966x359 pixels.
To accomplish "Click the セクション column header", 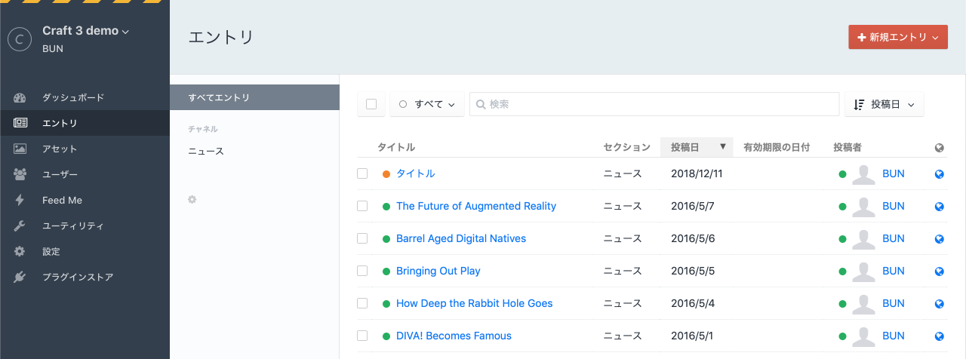I will tap(626, 147).
